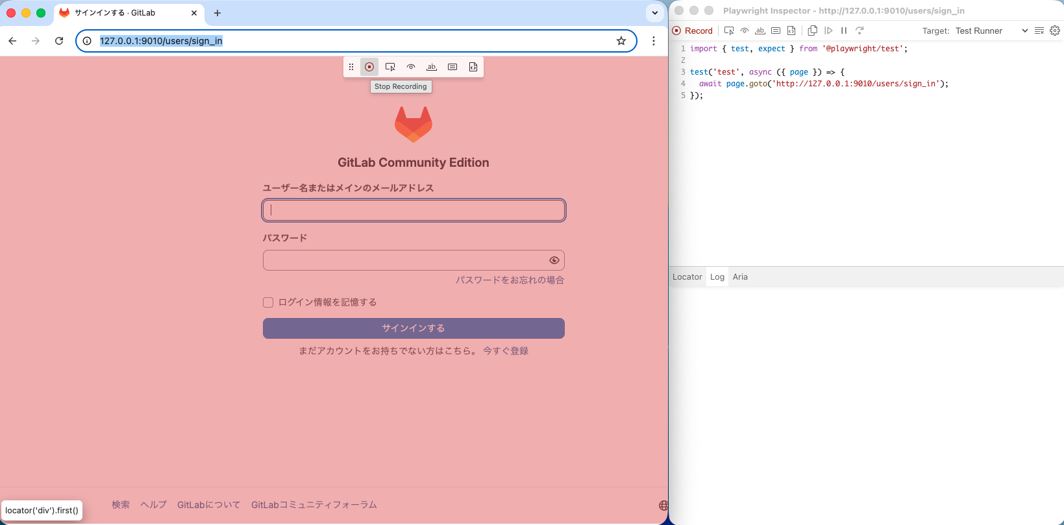Assert visibility icon in Playwright Inspector toolbar

[x=745, y=31]
